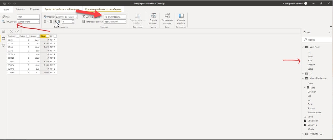Confirm formula with checkmark icon
This screenshot has height=140, width=333.
(17, 31)
